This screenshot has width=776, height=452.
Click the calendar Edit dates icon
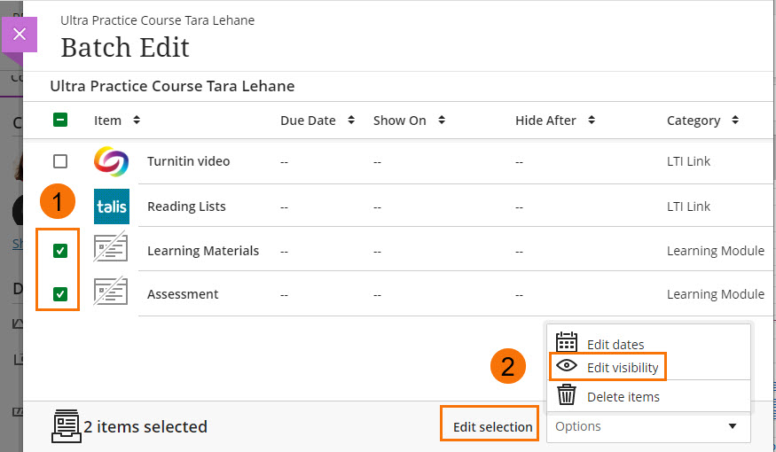(x=567, y=343)
